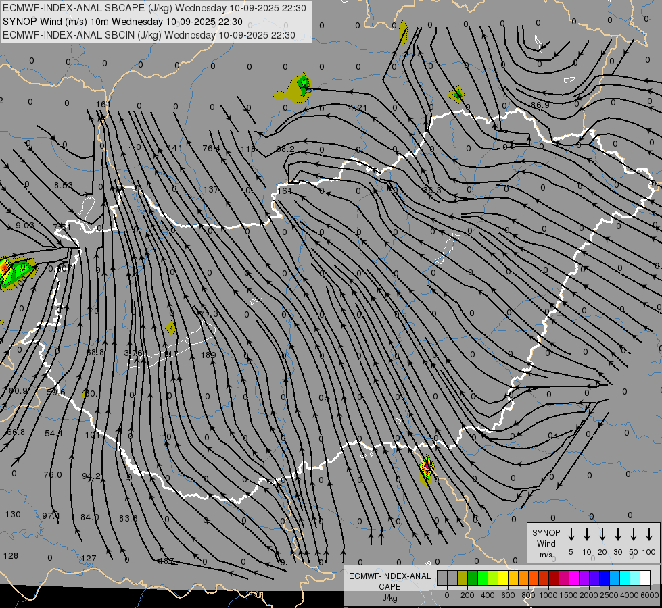Click the 68.2 value on the map
This screenshot has width=662, height=608.
pos(285,149)
